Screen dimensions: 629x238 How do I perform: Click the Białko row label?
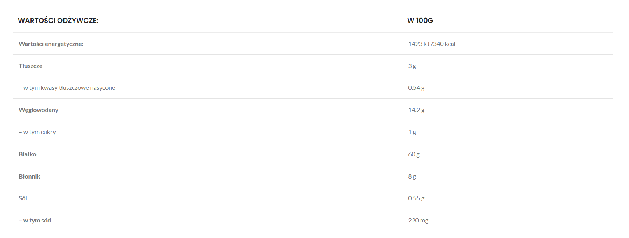[x=27, y=154]
